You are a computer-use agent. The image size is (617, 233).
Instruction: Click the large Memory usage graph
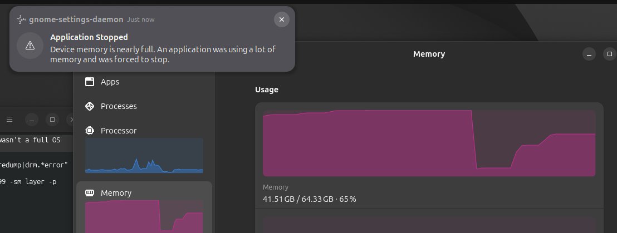coord(429,143)
